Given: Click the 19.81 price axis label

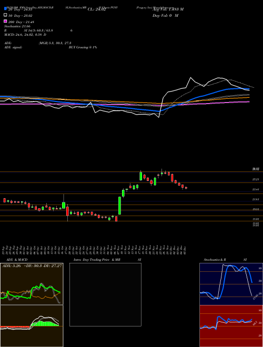Looking at the screenshot, I should (256, 209).
